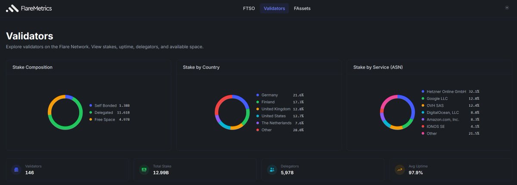Viewport: 517px width, 185px height.
Task: Switch to the FAssets tab
Action: [x=302, y=8]
